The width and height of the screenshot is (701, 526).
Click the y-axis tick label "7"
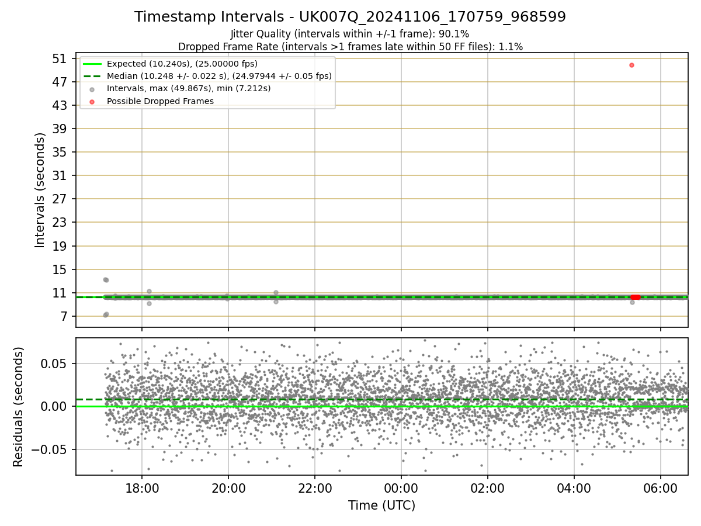click(x=63, y=316)
